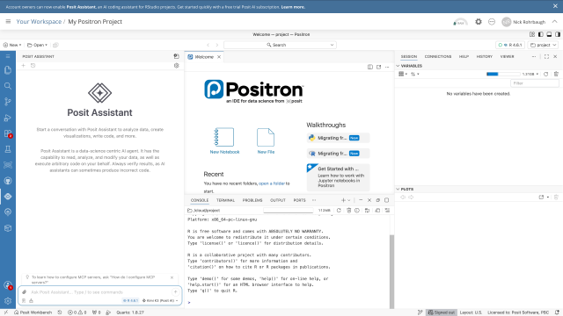Close the Welcome tab

(x=219, y=57)
